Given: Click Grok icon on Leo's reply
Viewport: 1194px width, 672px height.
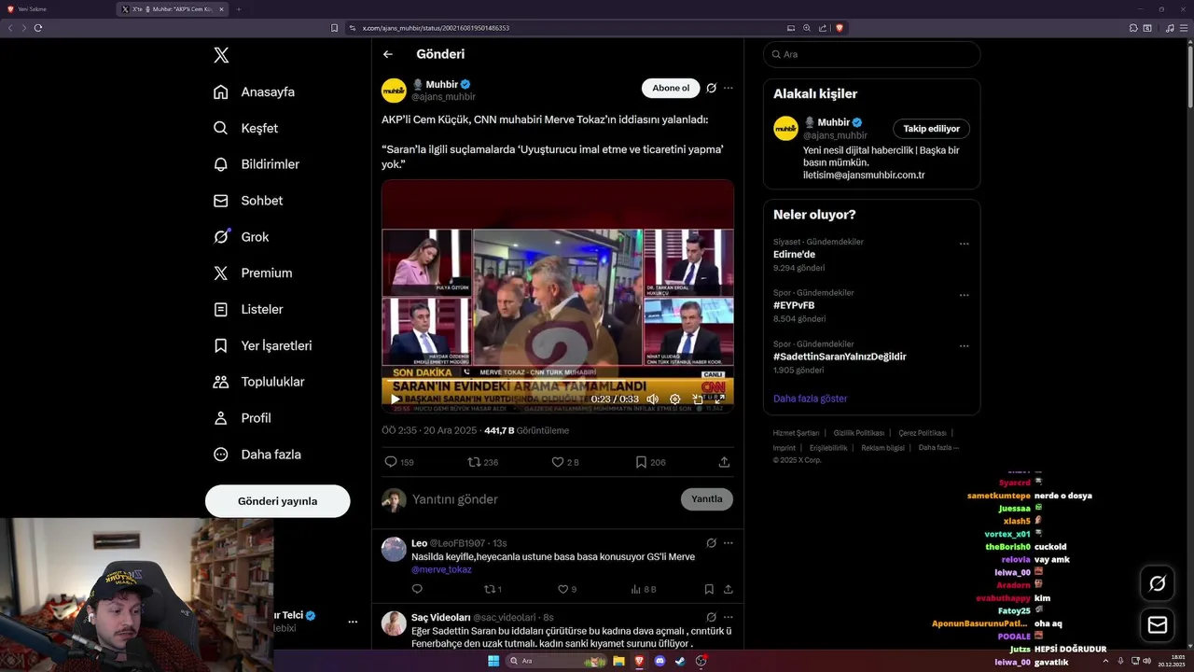Looking at the screenshot, I should tap(711, 543).
